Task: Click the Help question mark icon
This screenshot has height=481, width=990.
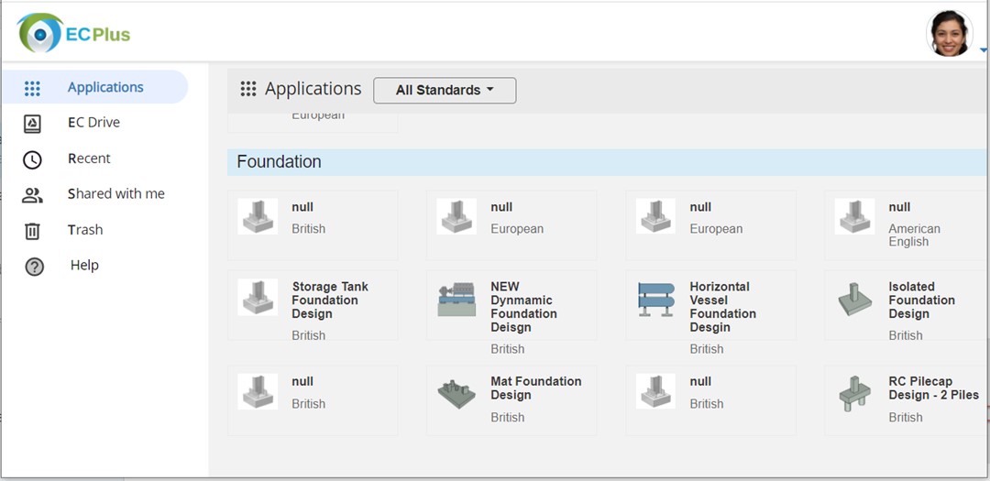Action: 34,267
